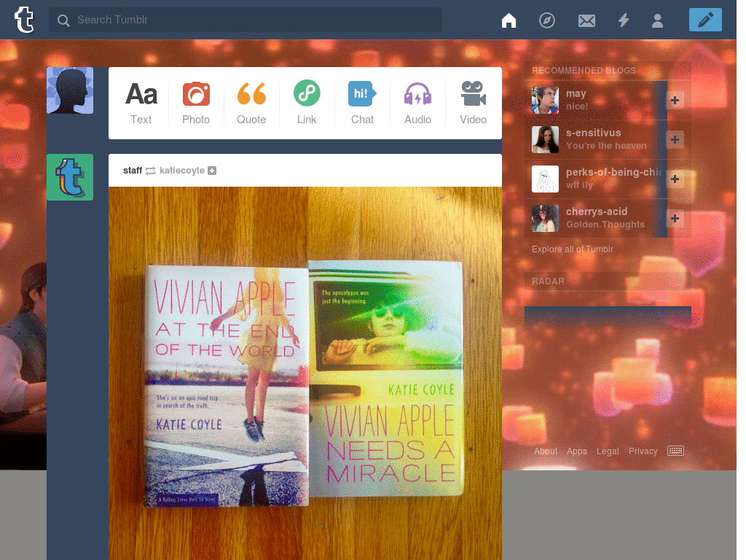This screenshot has height=560, width=746.
Task: Go to the dashboard home icon
Action: (x=509, y=20)
